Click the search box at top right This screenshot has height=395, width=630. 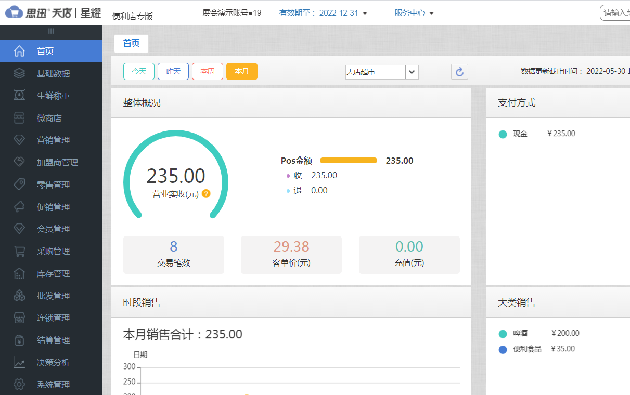(615, 13)
